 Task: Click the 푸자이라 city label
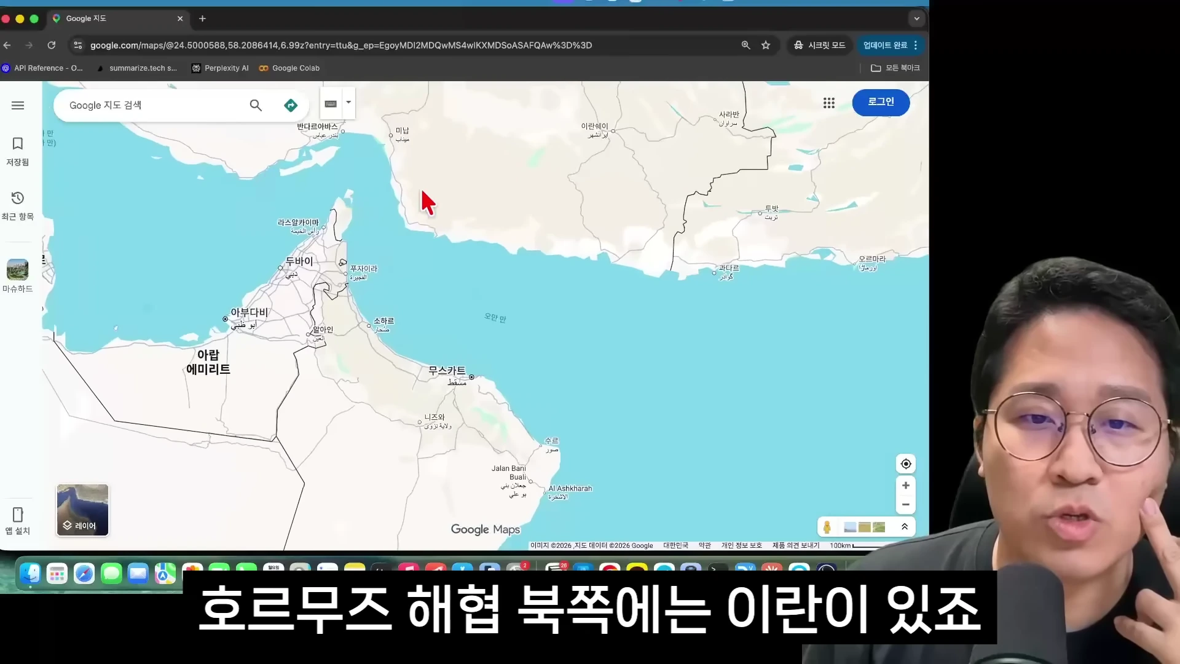(x=363, y=269)
